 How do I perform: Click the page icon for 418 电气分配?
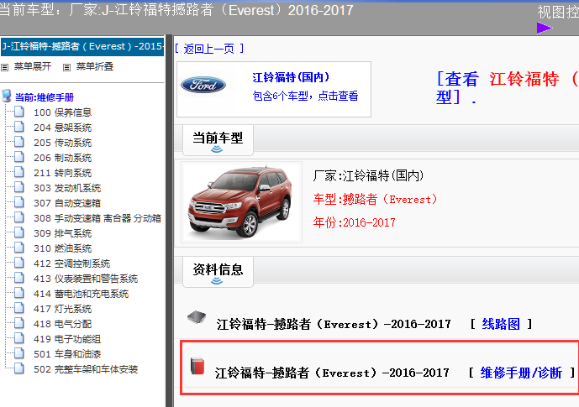click(19, 323)
